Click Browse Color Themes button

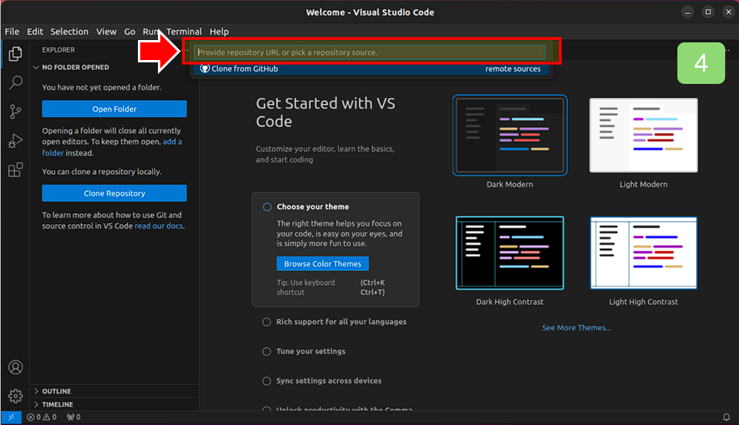[322, 263]
